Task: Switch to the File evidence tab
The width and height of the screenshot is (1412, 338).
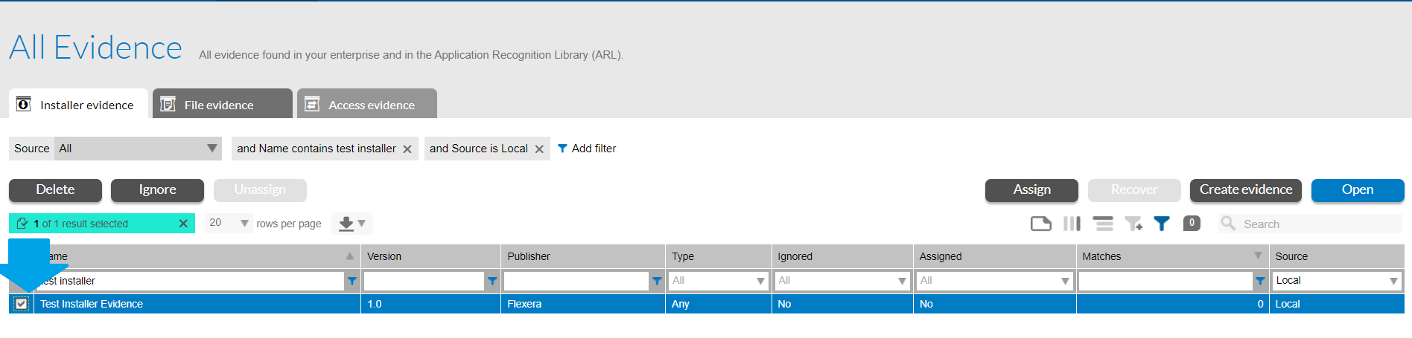Action: pos(223,104)
